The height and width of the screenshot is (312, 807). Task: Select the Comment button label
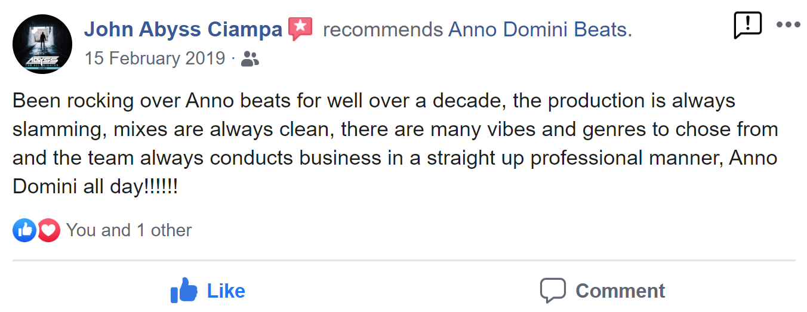(620, 291)
